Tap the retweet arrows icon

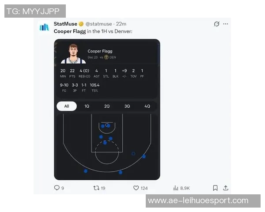[x=96, y=188]
